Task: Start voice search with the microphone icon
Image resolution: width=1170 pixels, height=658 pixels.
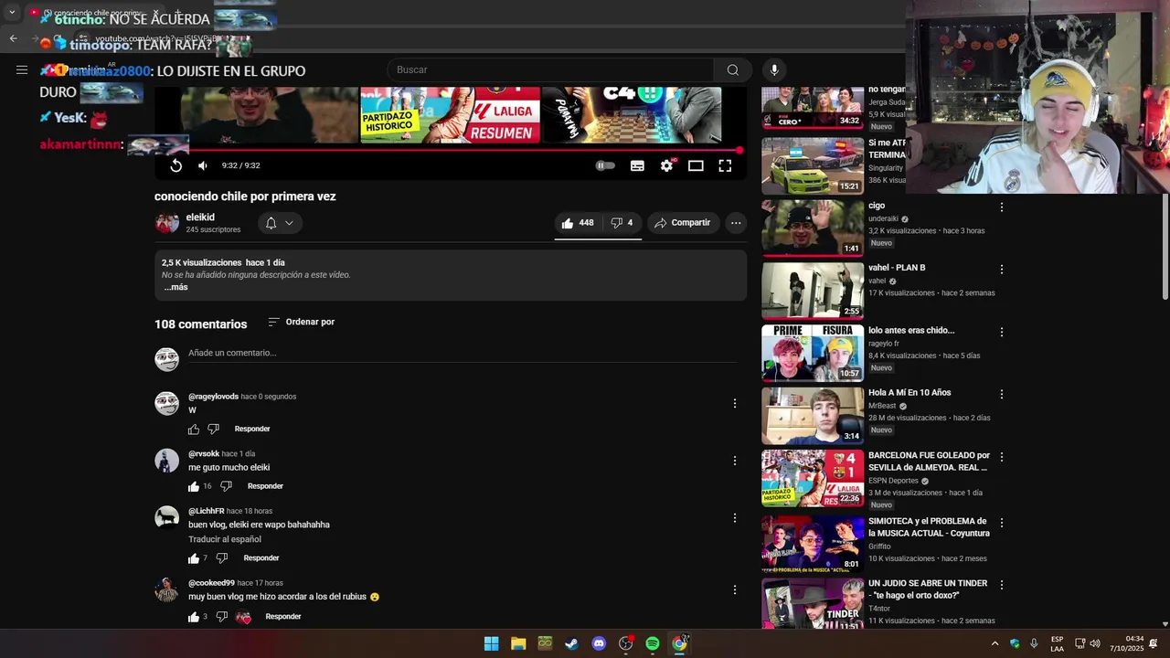Action: (774, 70)
